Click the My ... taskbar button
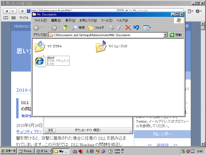Image resolution: width=206 pixels, height=155 pixels. 61,151
